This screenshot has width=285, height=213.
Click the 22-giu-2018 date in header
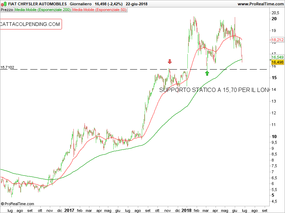point(138,4)
